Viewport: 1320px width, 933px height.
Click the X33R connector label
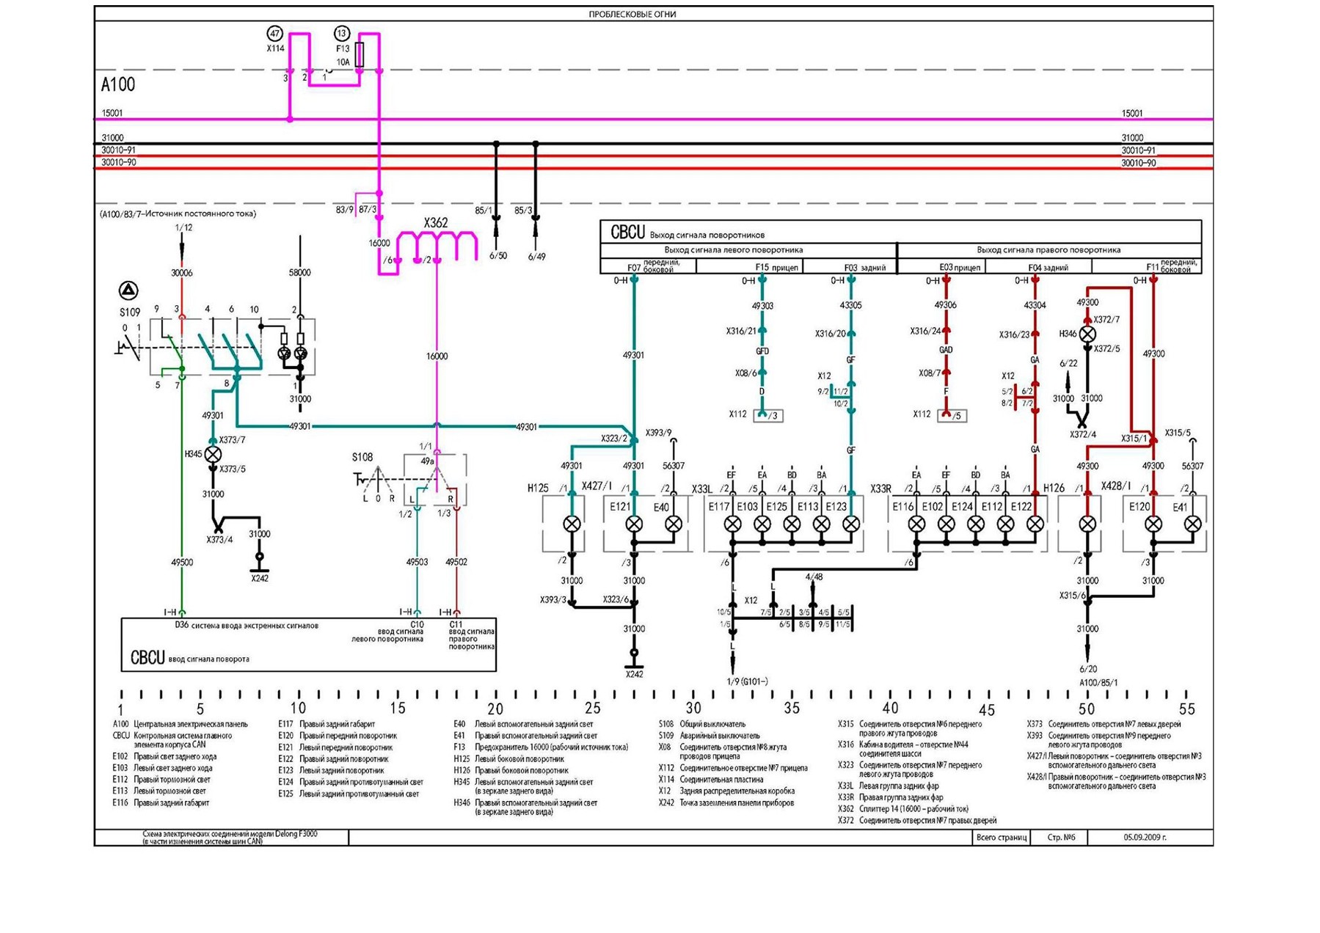pos(881,489)
